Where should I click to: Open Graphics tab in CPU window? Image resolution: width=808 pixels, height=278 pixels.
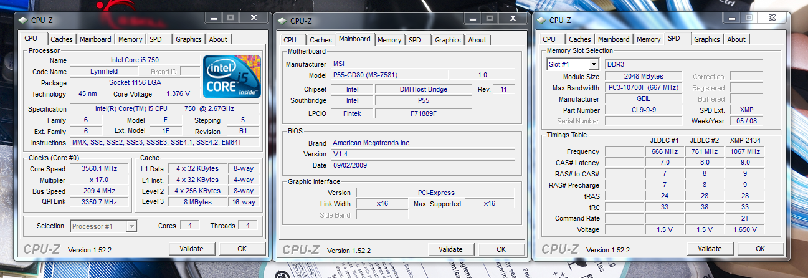[x=189, y=39]
